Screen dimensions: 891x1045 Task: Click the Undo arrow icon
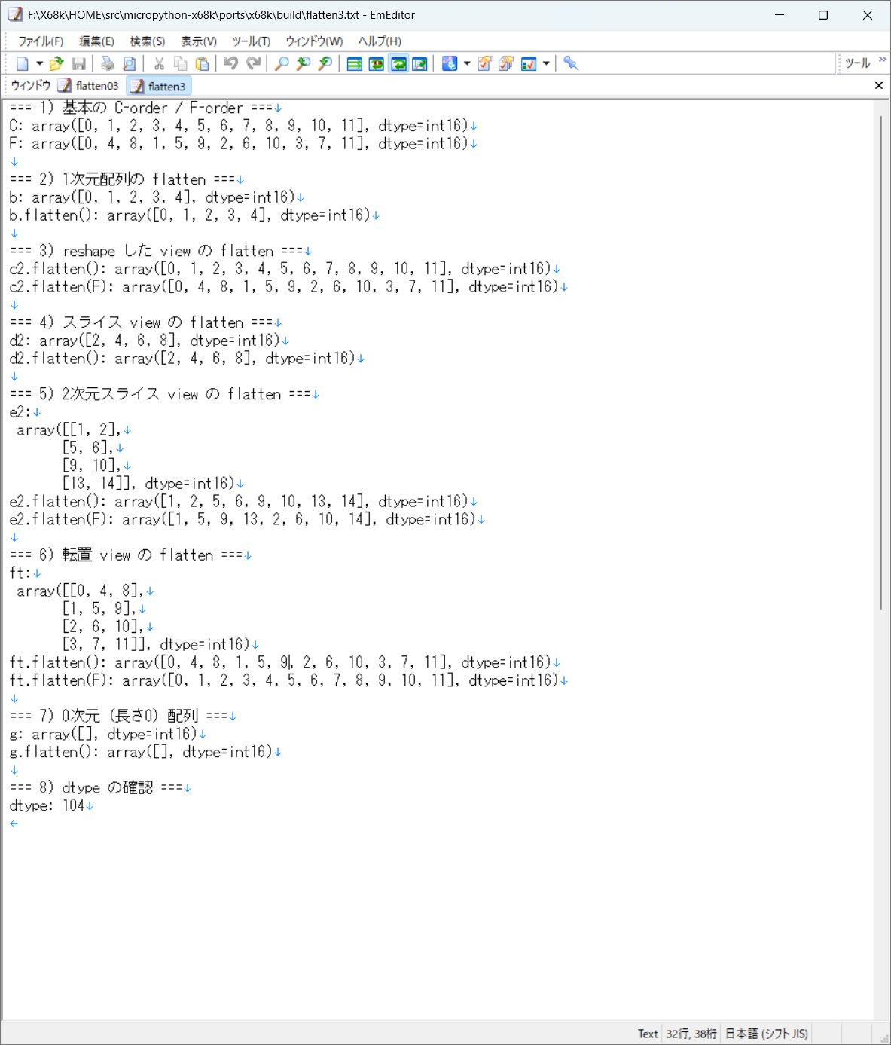tap(231, 64)
